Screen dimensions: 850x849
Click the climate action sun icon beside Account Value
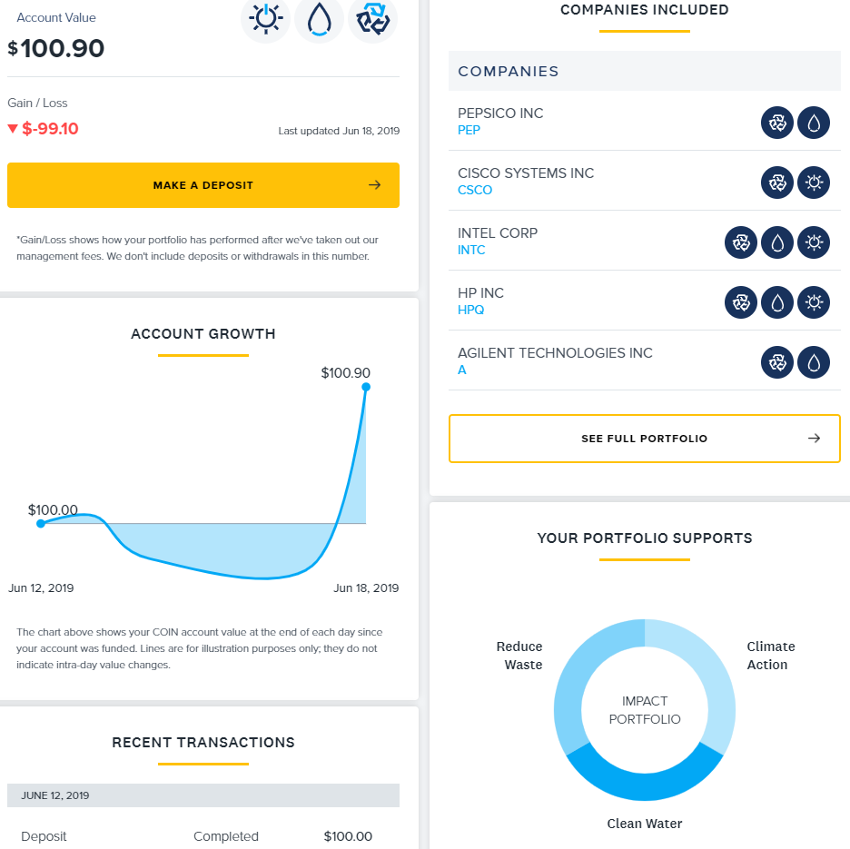[265, 19]
